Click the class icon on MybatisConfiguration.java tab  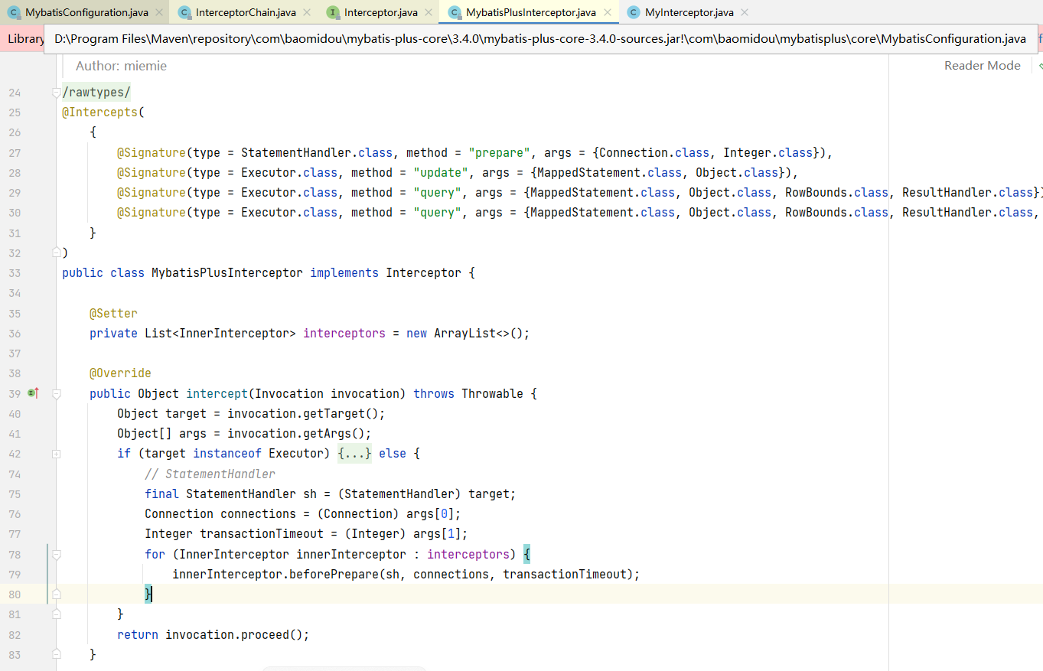(13, 12)
